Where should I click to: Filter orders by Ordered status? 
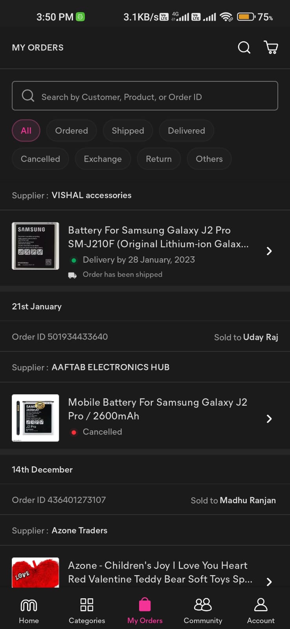[x=72, y=131]
